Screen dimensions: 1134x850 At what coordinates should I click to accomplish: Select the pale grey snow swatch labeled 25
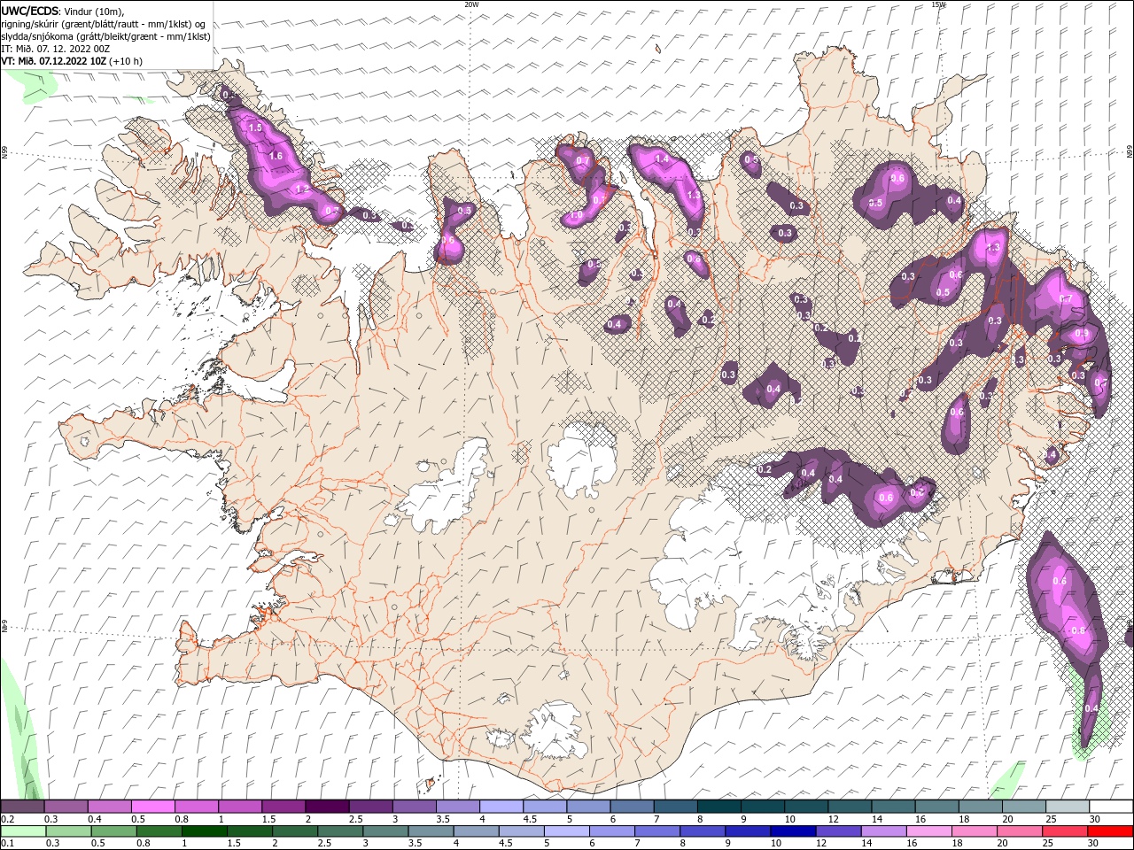(1068, 807)
